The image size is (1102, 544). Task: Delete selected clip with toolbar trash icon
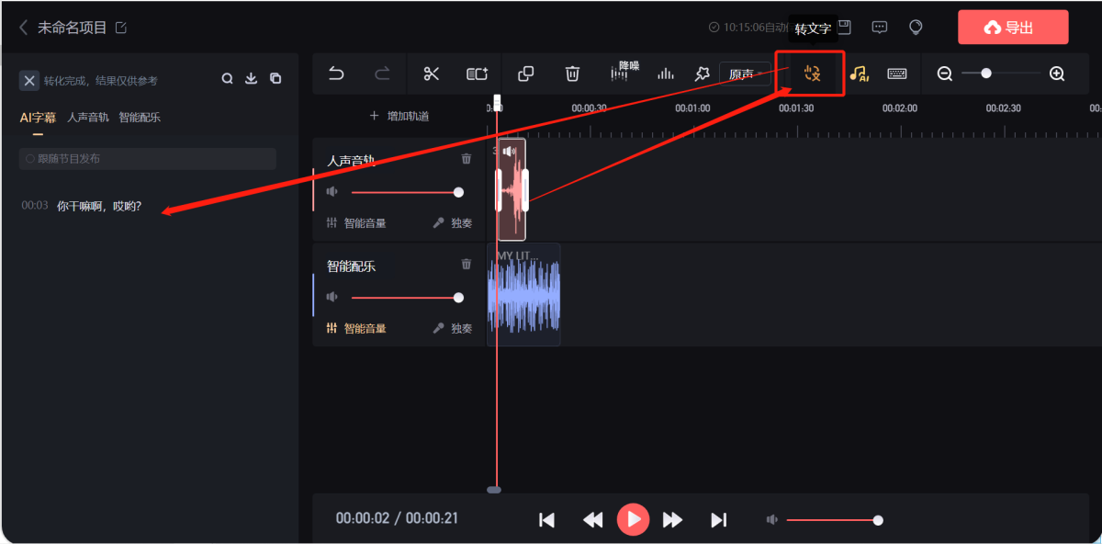(572, 74)
